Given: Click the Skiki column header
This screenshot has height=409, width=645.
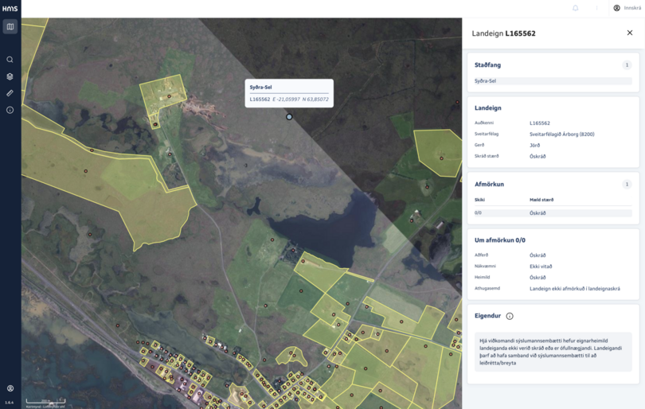Looking at the screenshot, I should (479, 200).
